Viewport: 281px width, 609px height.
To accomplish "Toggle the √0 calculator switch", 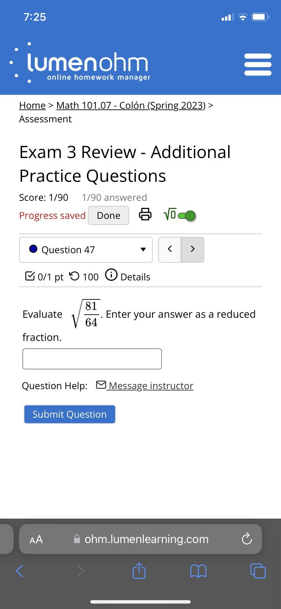I will coord(187,215).
